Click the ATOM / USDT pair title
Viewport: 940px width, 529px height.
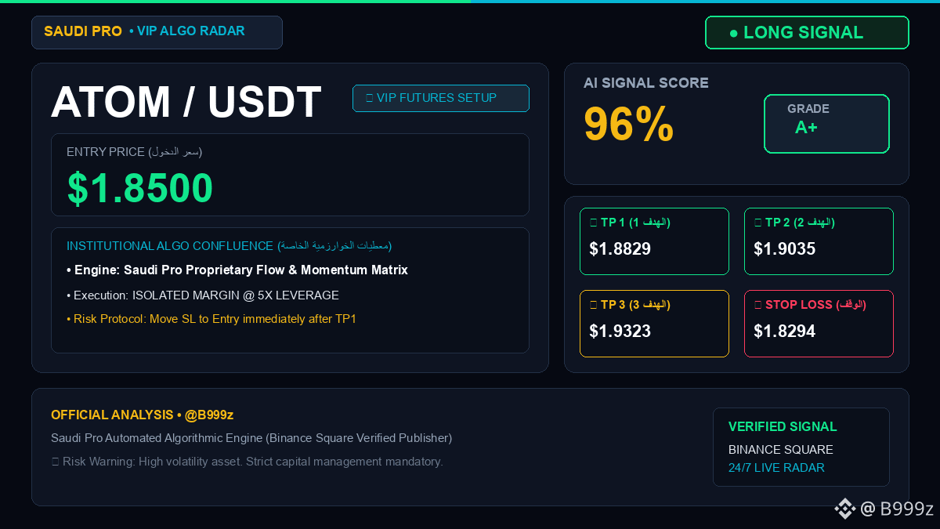[186, 102]
